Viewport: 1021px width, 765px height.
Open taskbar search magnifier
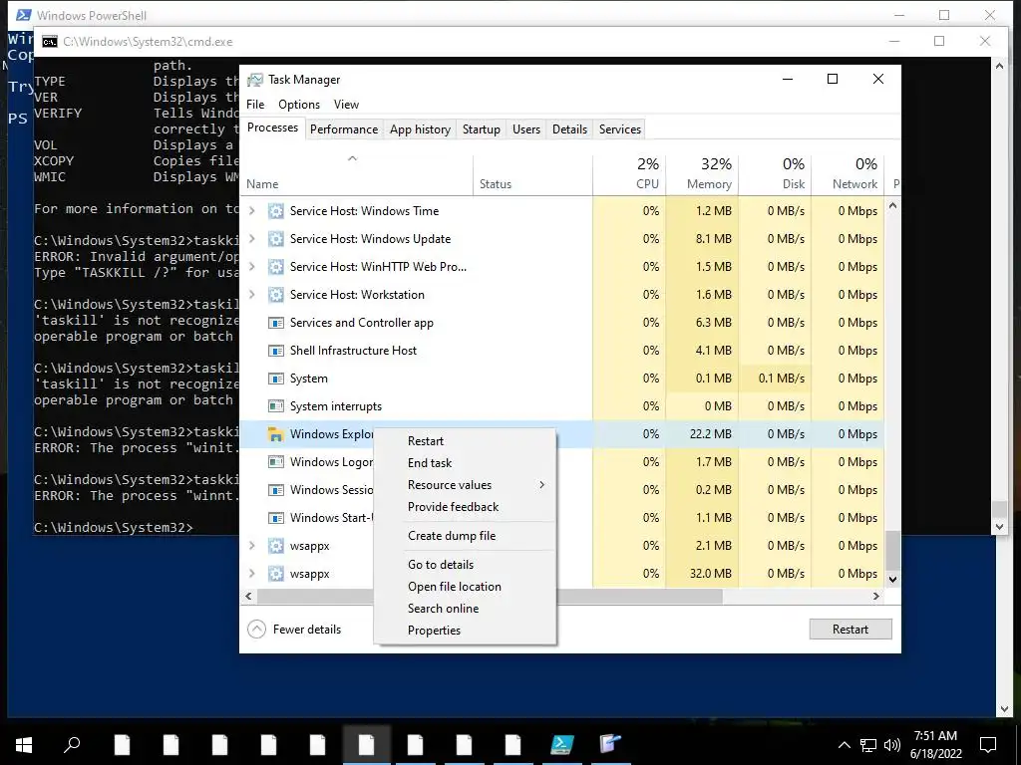72,744
